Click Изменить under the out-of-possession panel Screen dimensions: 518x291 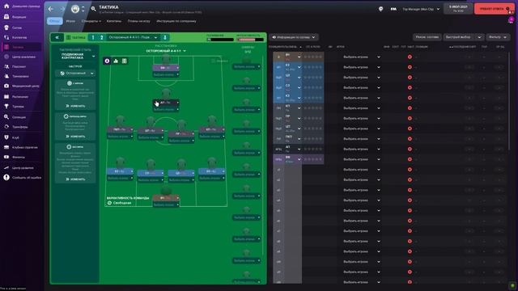point(75,179)
